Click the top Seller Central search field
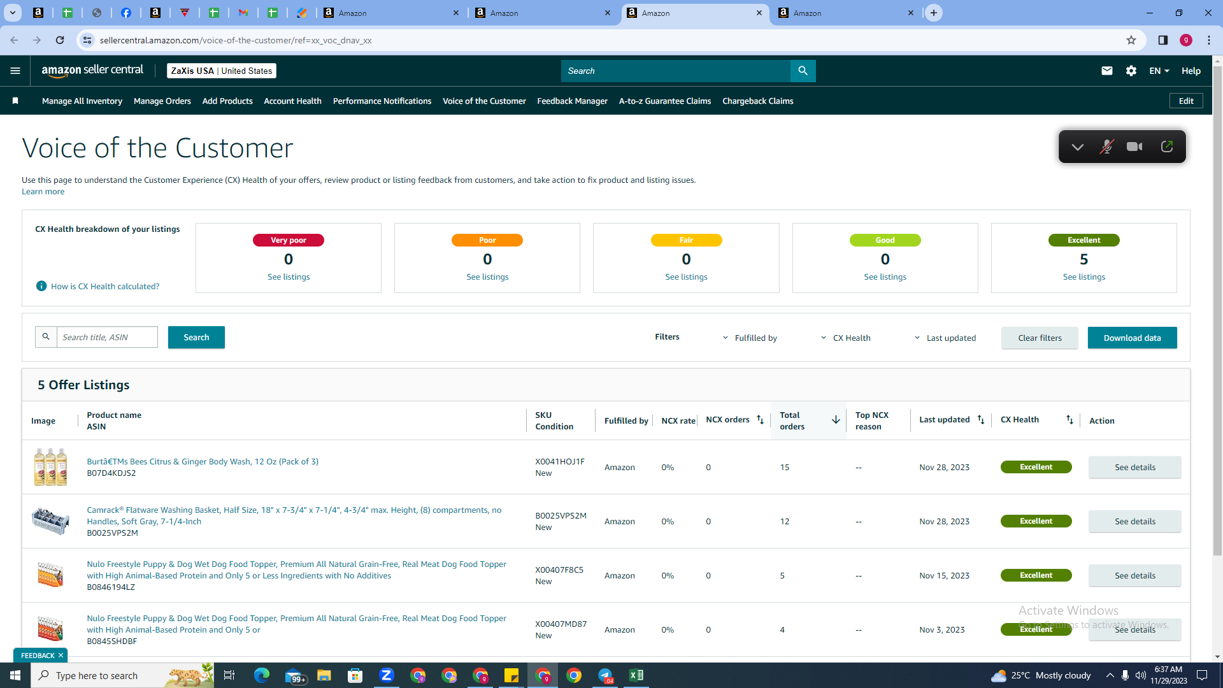The width and height of the screenshot is (1223, 688). coord(675,71)
